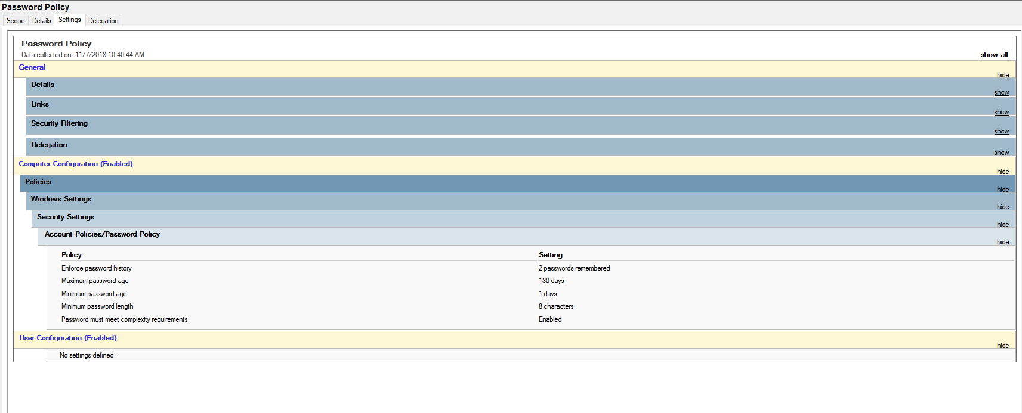
Task: Open the Details tab
Action: (41, 21)
